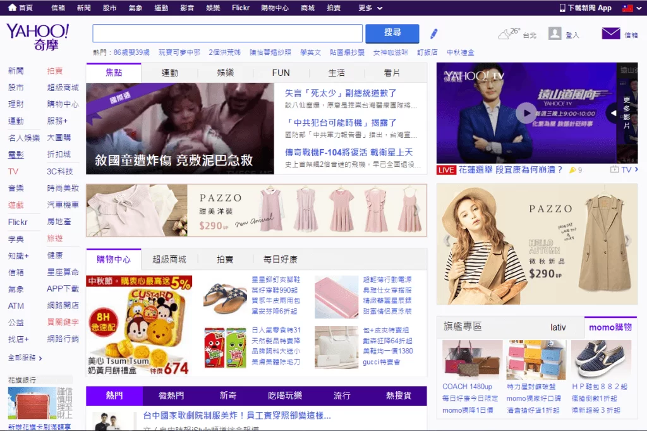Select the lativ flagship tab
647x431 pixels.
558,327
